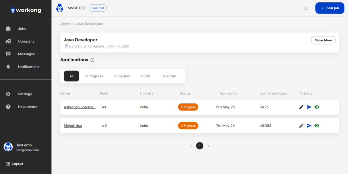This screenshot has height=174, width=348.
Task: Click the Name column header
Action: (65, 93)
